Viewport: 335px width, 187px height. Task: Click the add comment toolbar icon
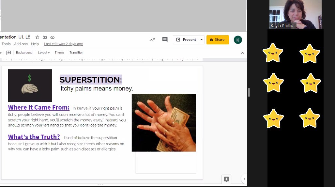[8, 53]
